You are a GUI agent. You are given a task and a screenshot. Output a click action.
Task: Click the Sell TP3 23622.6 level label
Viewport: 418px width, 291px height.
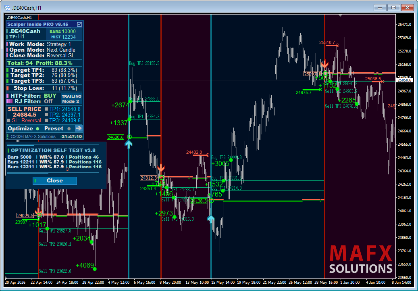[55, 271]
